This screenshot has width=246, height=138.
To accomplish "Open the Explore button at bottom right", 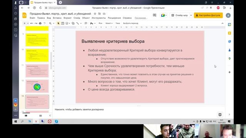I will click(220, 115).
